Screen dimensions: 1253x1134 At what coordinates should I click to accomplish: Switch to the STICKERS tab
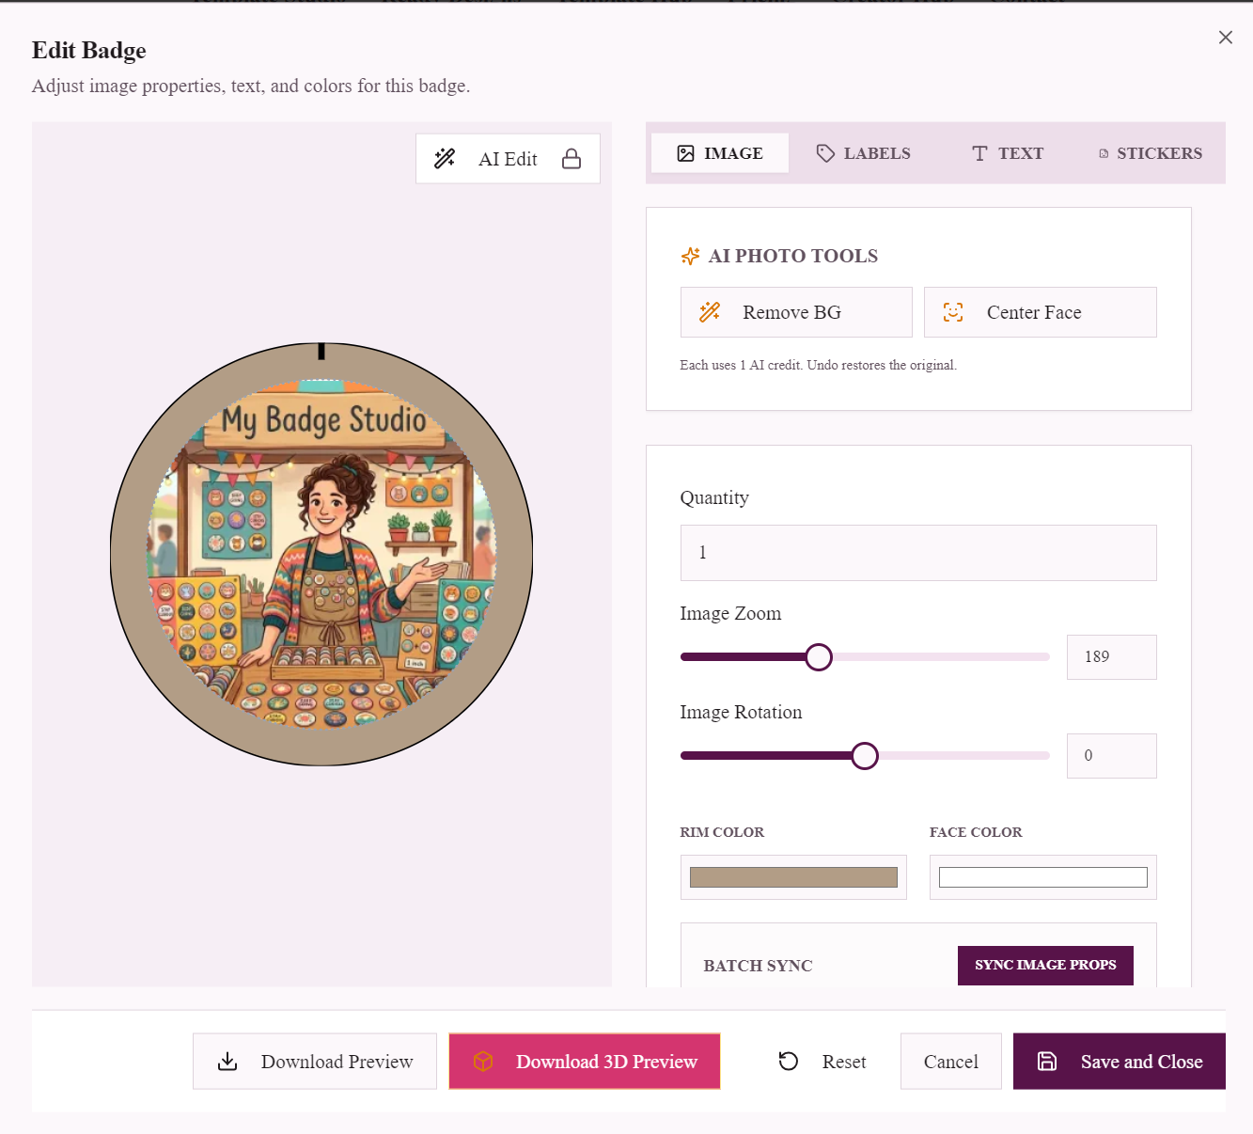pos(1151,153)
